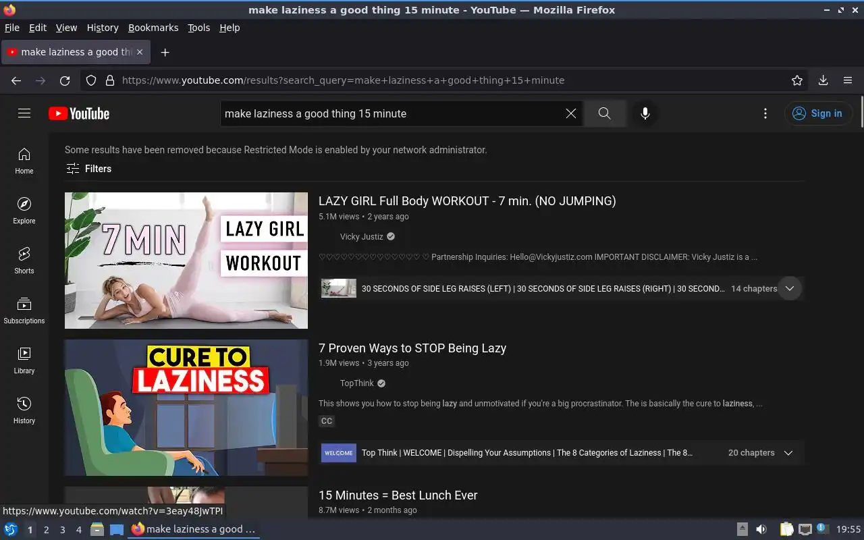864x540 pixels.
Task: Open LAZY GIRL Full Body WORKOUT video title
Action: (467, 200)
